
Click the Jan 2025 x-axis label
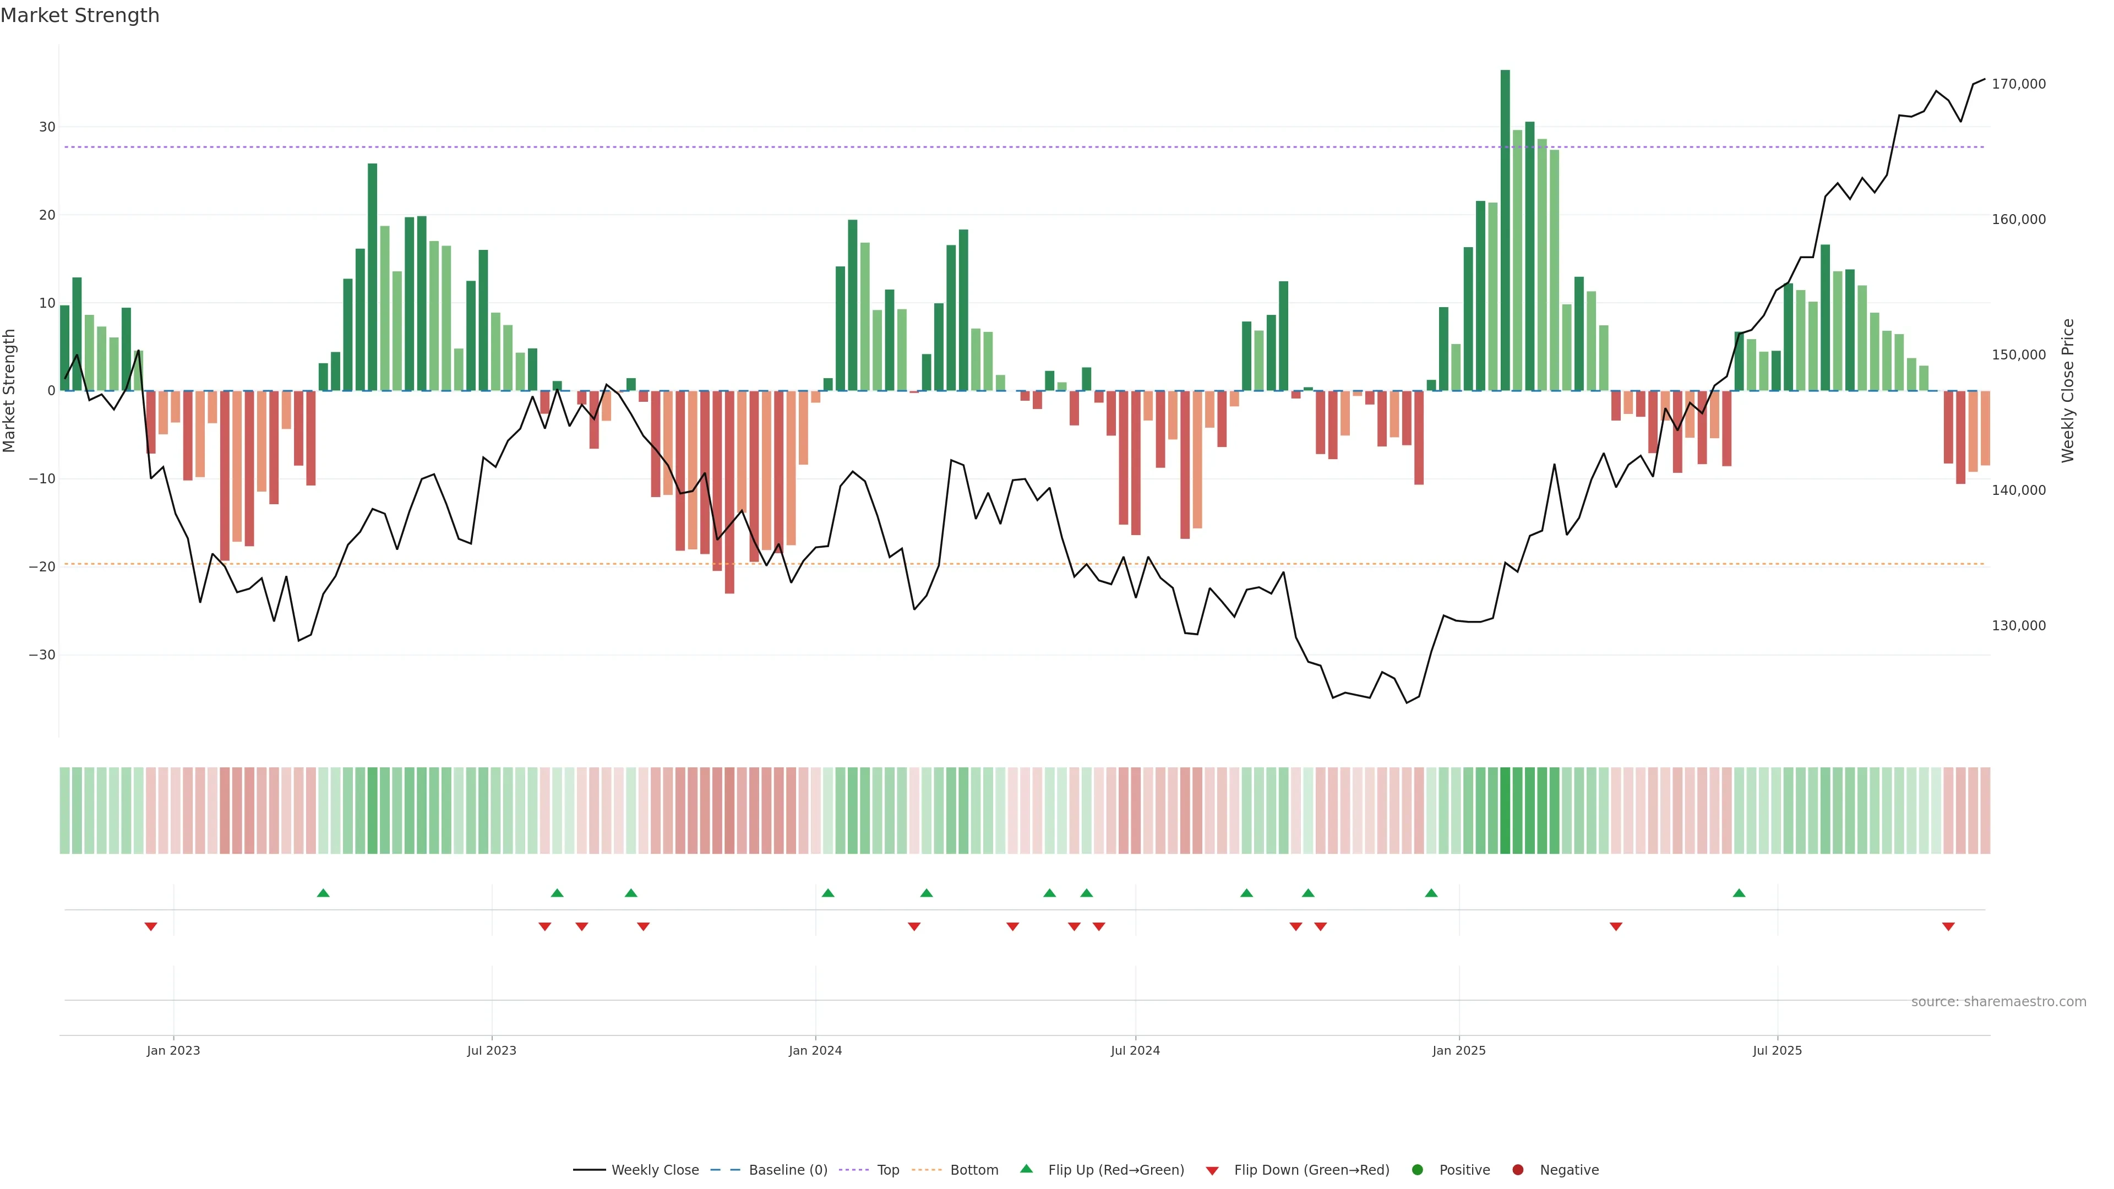click(1459, 1050)
